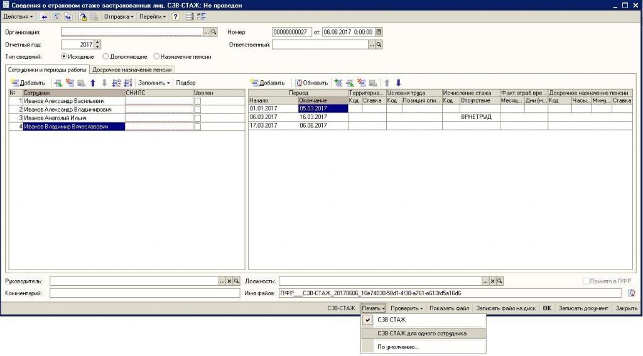This screenshot has width=643, height=356.
Task: Click the magnifier icon beside Организация field
Action: tap(213, 32)
